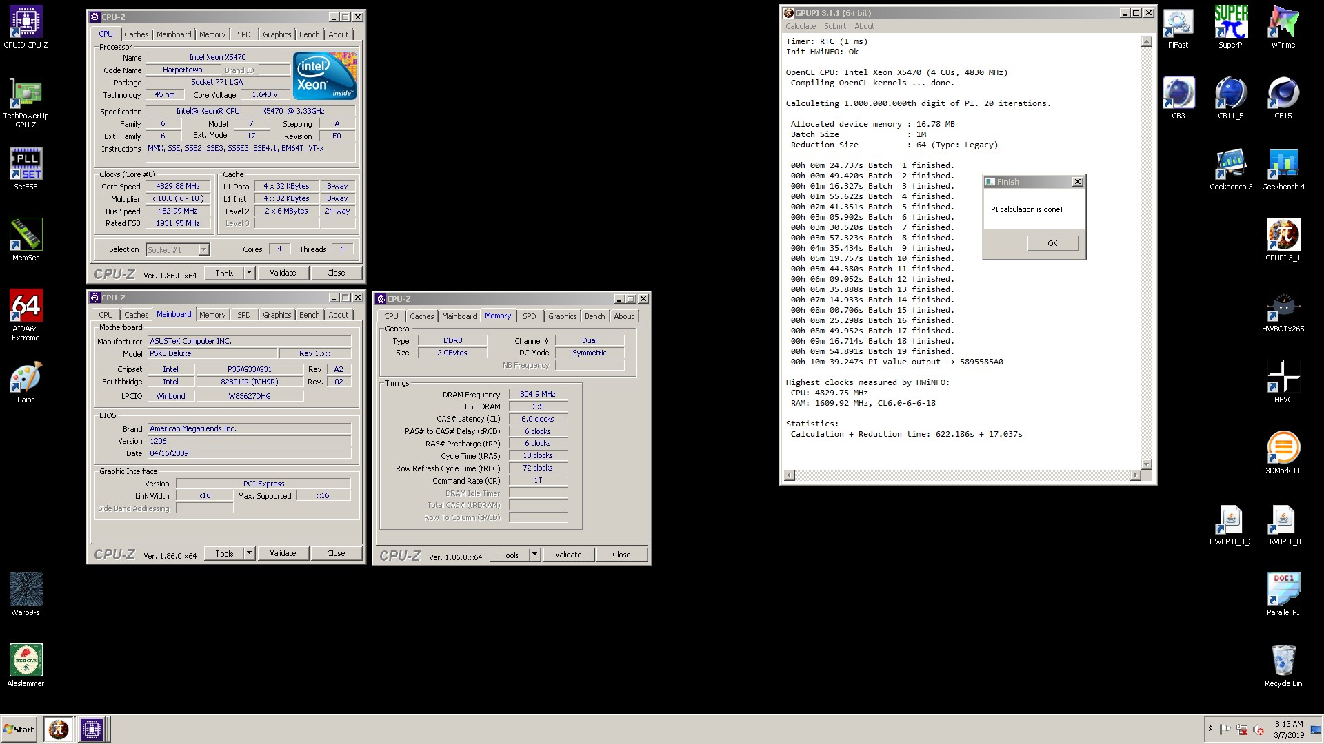Viewport: 1324px width, 744px height.
Task: Click the action center flag tray icon
Action: tap(1225, 730)
